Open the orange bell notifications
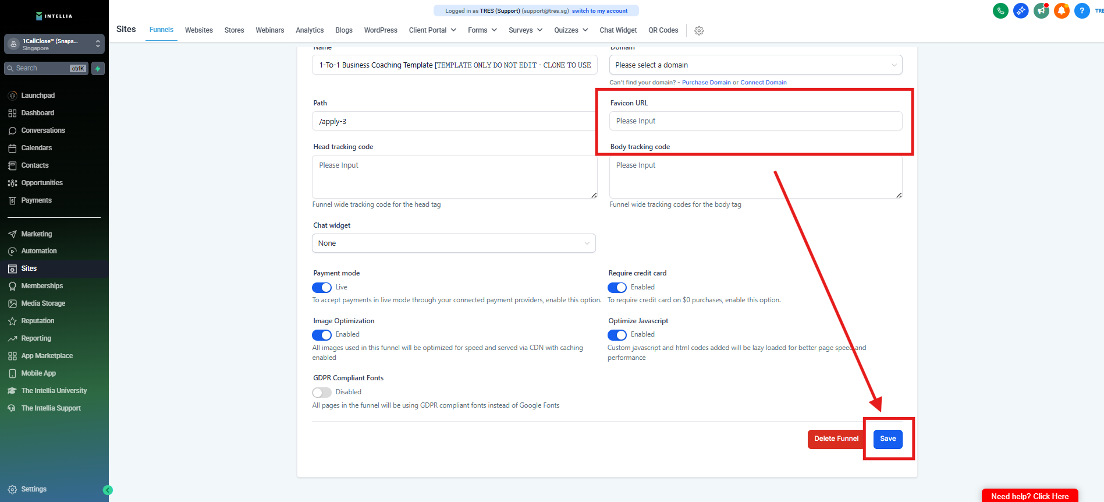1104x502 pixels. tap(1062, 10)
